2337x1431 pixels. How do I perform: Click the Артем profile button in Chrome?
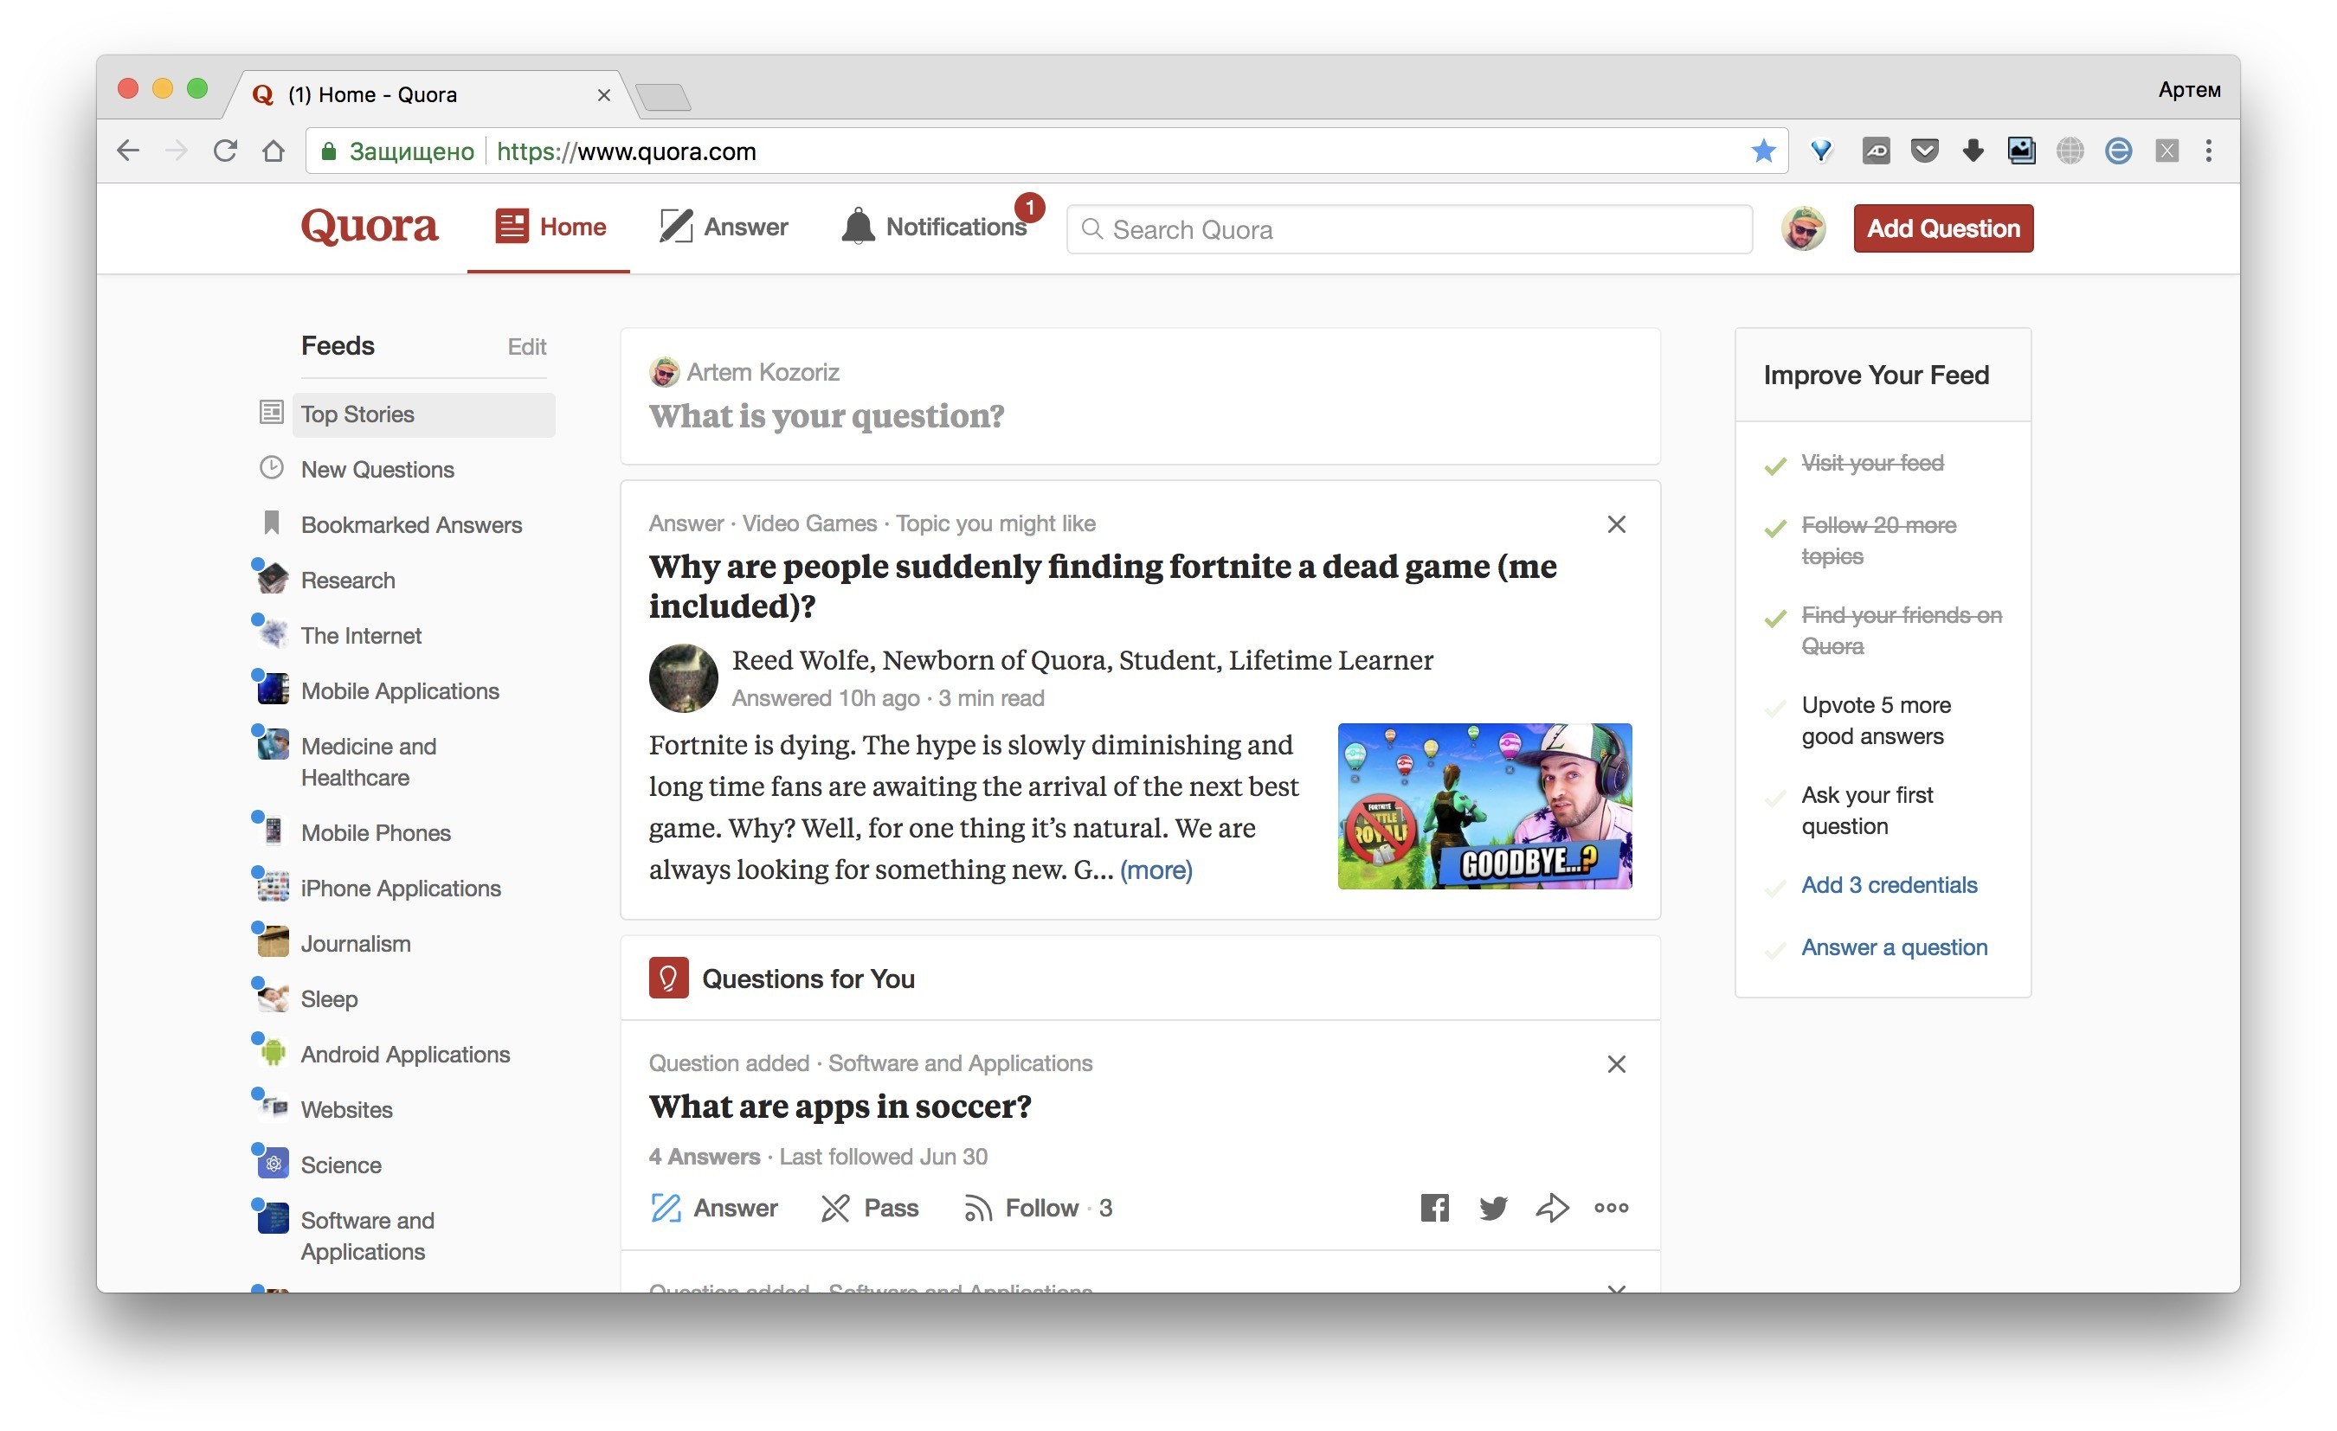pyautogui.click(x=2189, y=90)
